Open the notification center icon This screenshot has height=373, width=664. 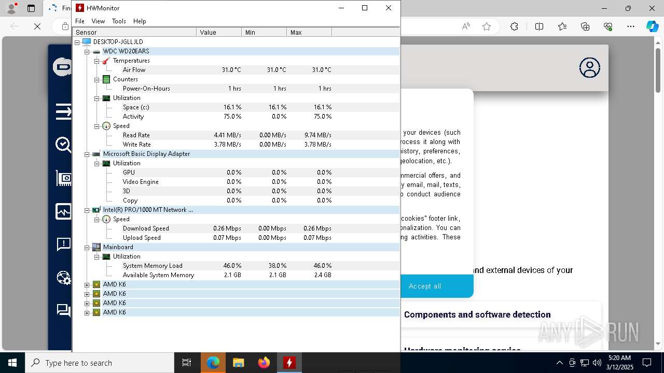647,363
